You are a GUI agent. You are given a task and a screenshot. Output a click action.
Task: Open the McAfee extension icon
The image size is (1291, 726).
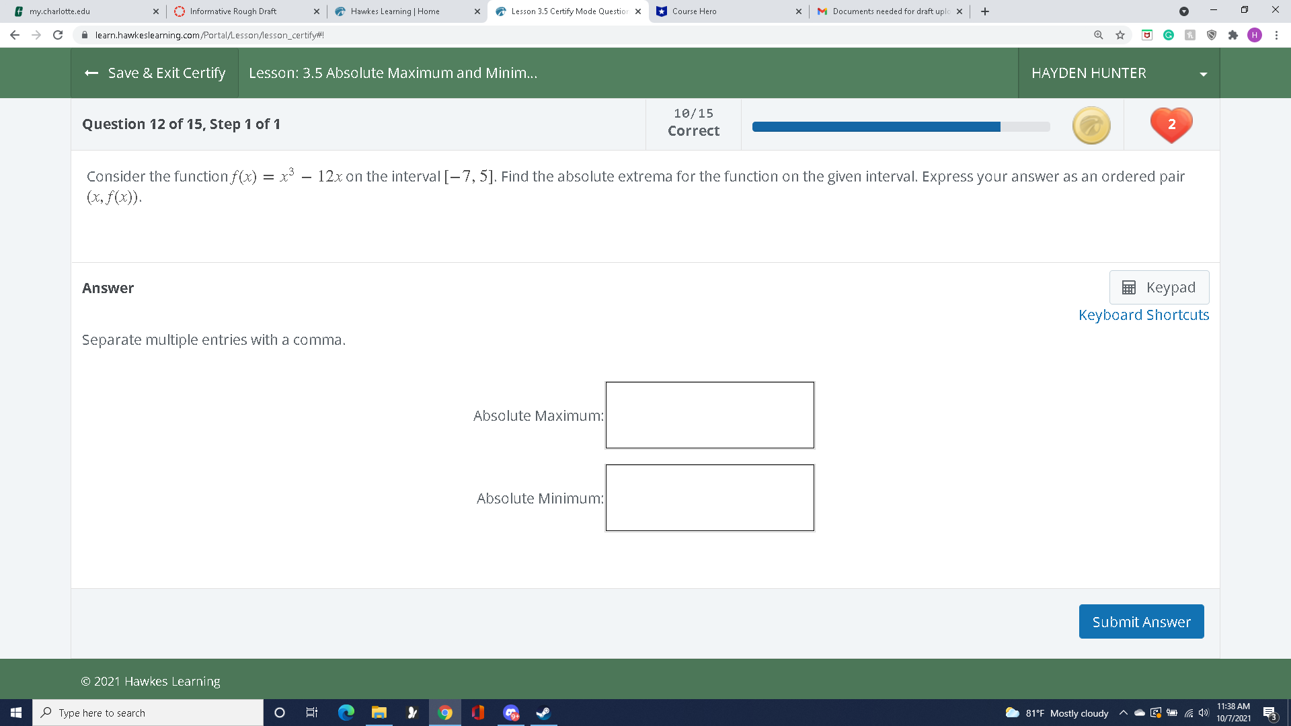pyautogui.click(x=1147, y=35)
